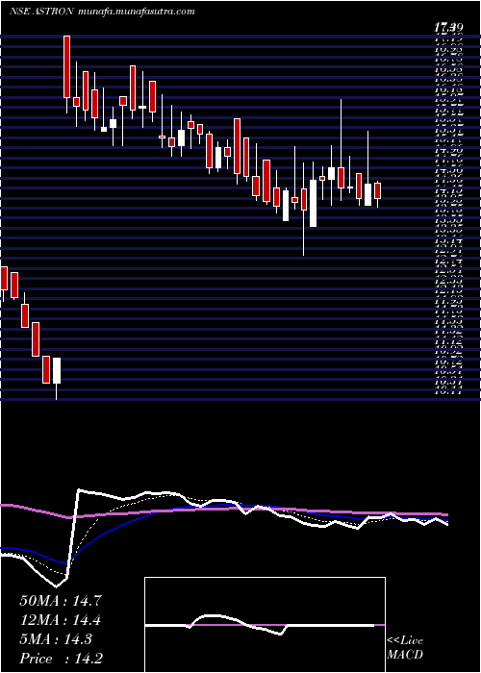The image size is (481, 673).
Task: Click the tallest red candlestick after the gap up
Action: pos(66,67)
